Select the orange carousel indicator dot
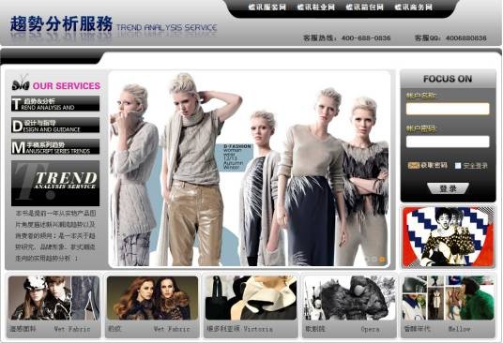This screenshot has width=503, height=343. point(382,259)
